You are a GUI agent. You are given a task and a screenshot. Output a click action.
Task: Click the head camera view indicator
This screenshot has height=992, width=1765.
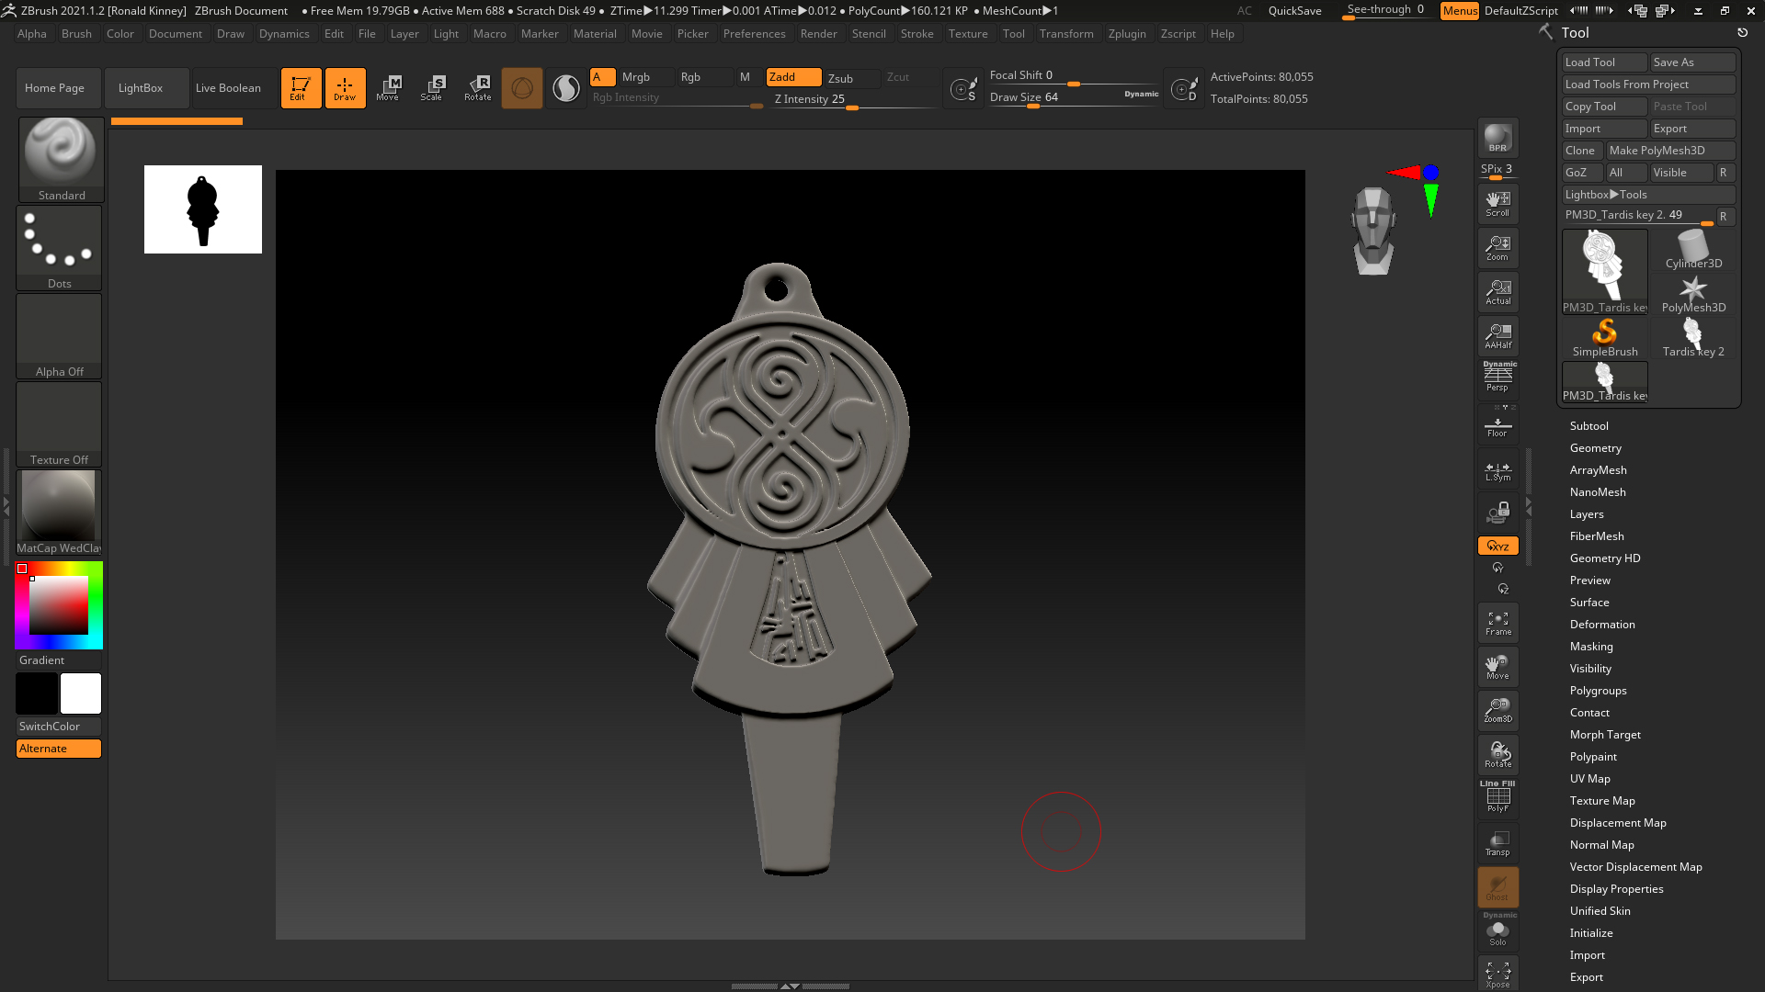pyautogui.click(x=1373, y=231)
